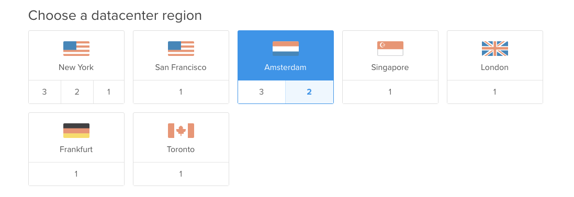Select New York datacenter 3
Viewport: 574px width, 197px height.
pos(44,92)
